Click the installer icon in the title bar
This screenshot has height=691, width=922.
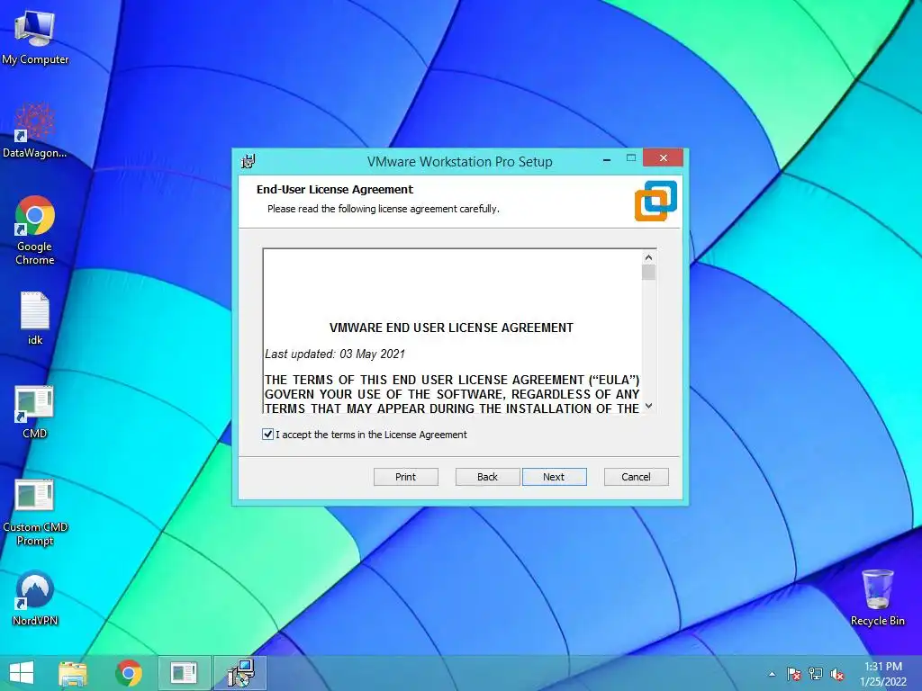tap(249, 161)
